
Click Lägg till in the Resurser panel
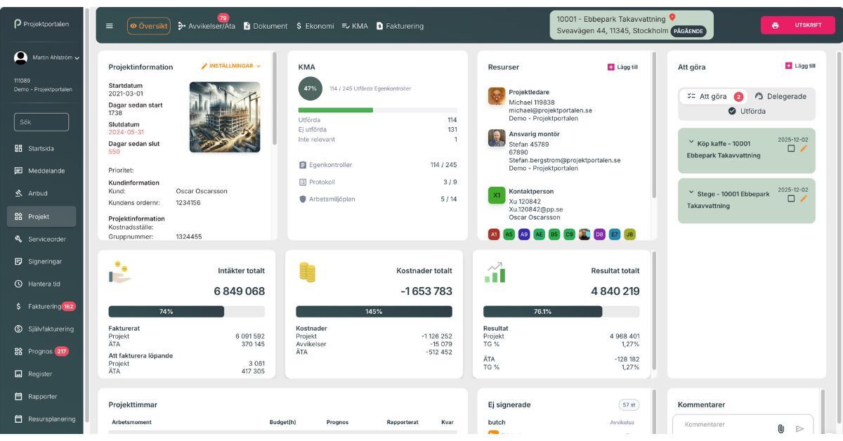coord(623,67)
